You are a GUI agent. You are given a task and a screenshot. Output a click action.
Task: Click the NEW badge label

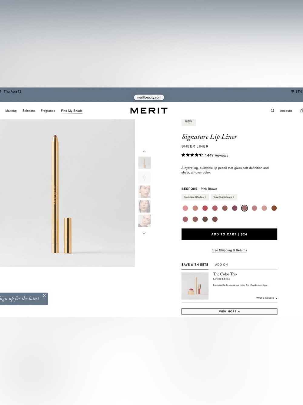[188, 122]
